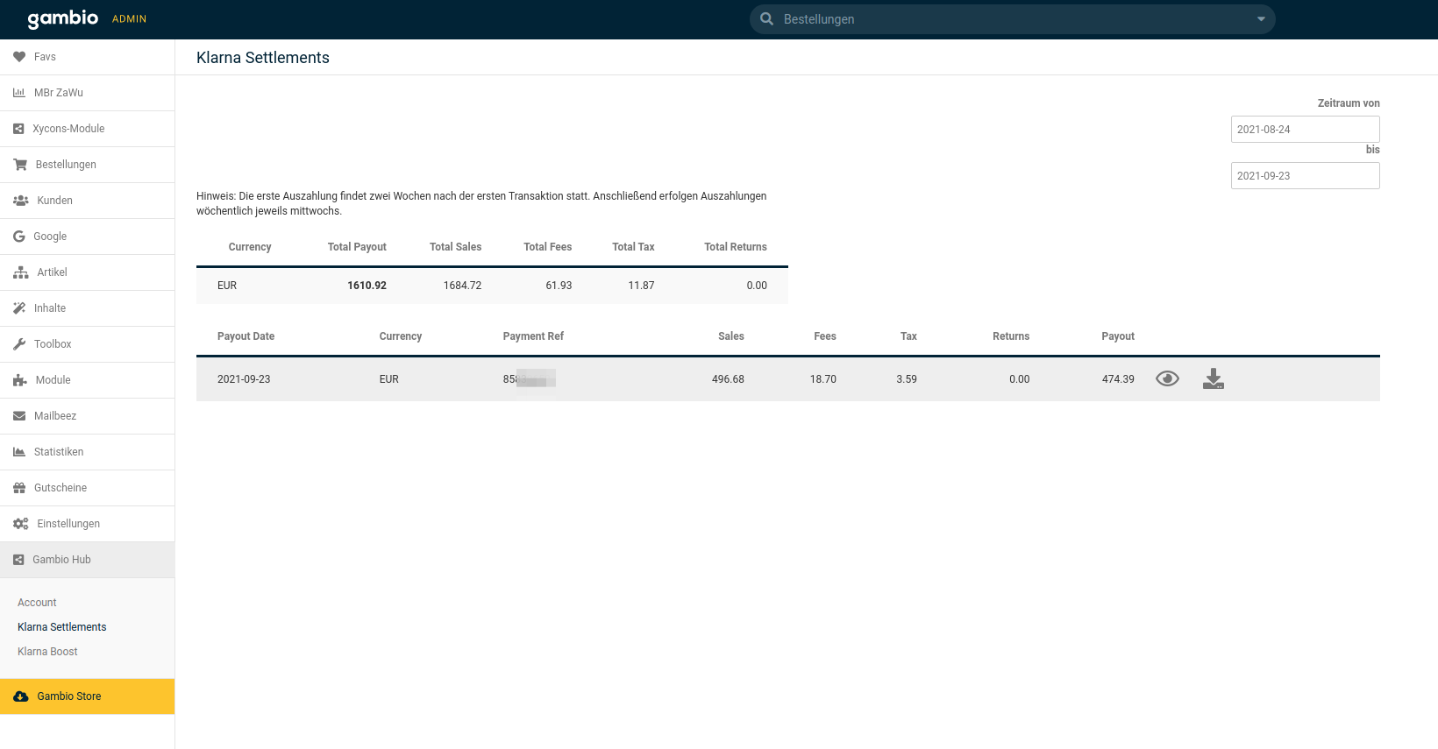
Task: Select Klarna Boost in the submenu
Action: (47, 652)
